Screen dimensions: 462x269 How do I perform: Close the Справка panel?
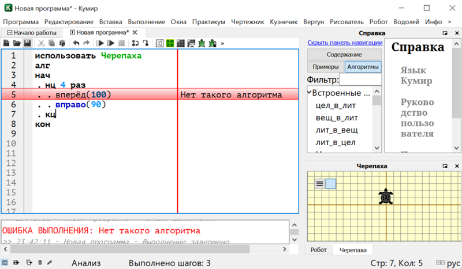457,33
